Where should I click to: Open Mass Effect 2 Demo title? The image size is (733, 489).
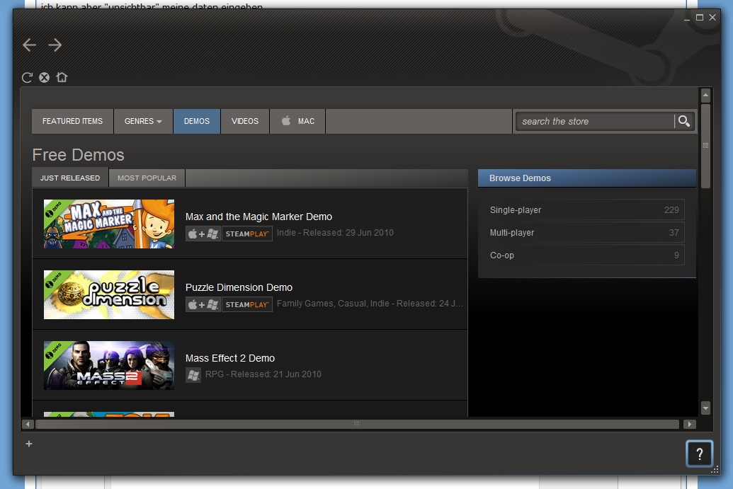pos(230,358)
